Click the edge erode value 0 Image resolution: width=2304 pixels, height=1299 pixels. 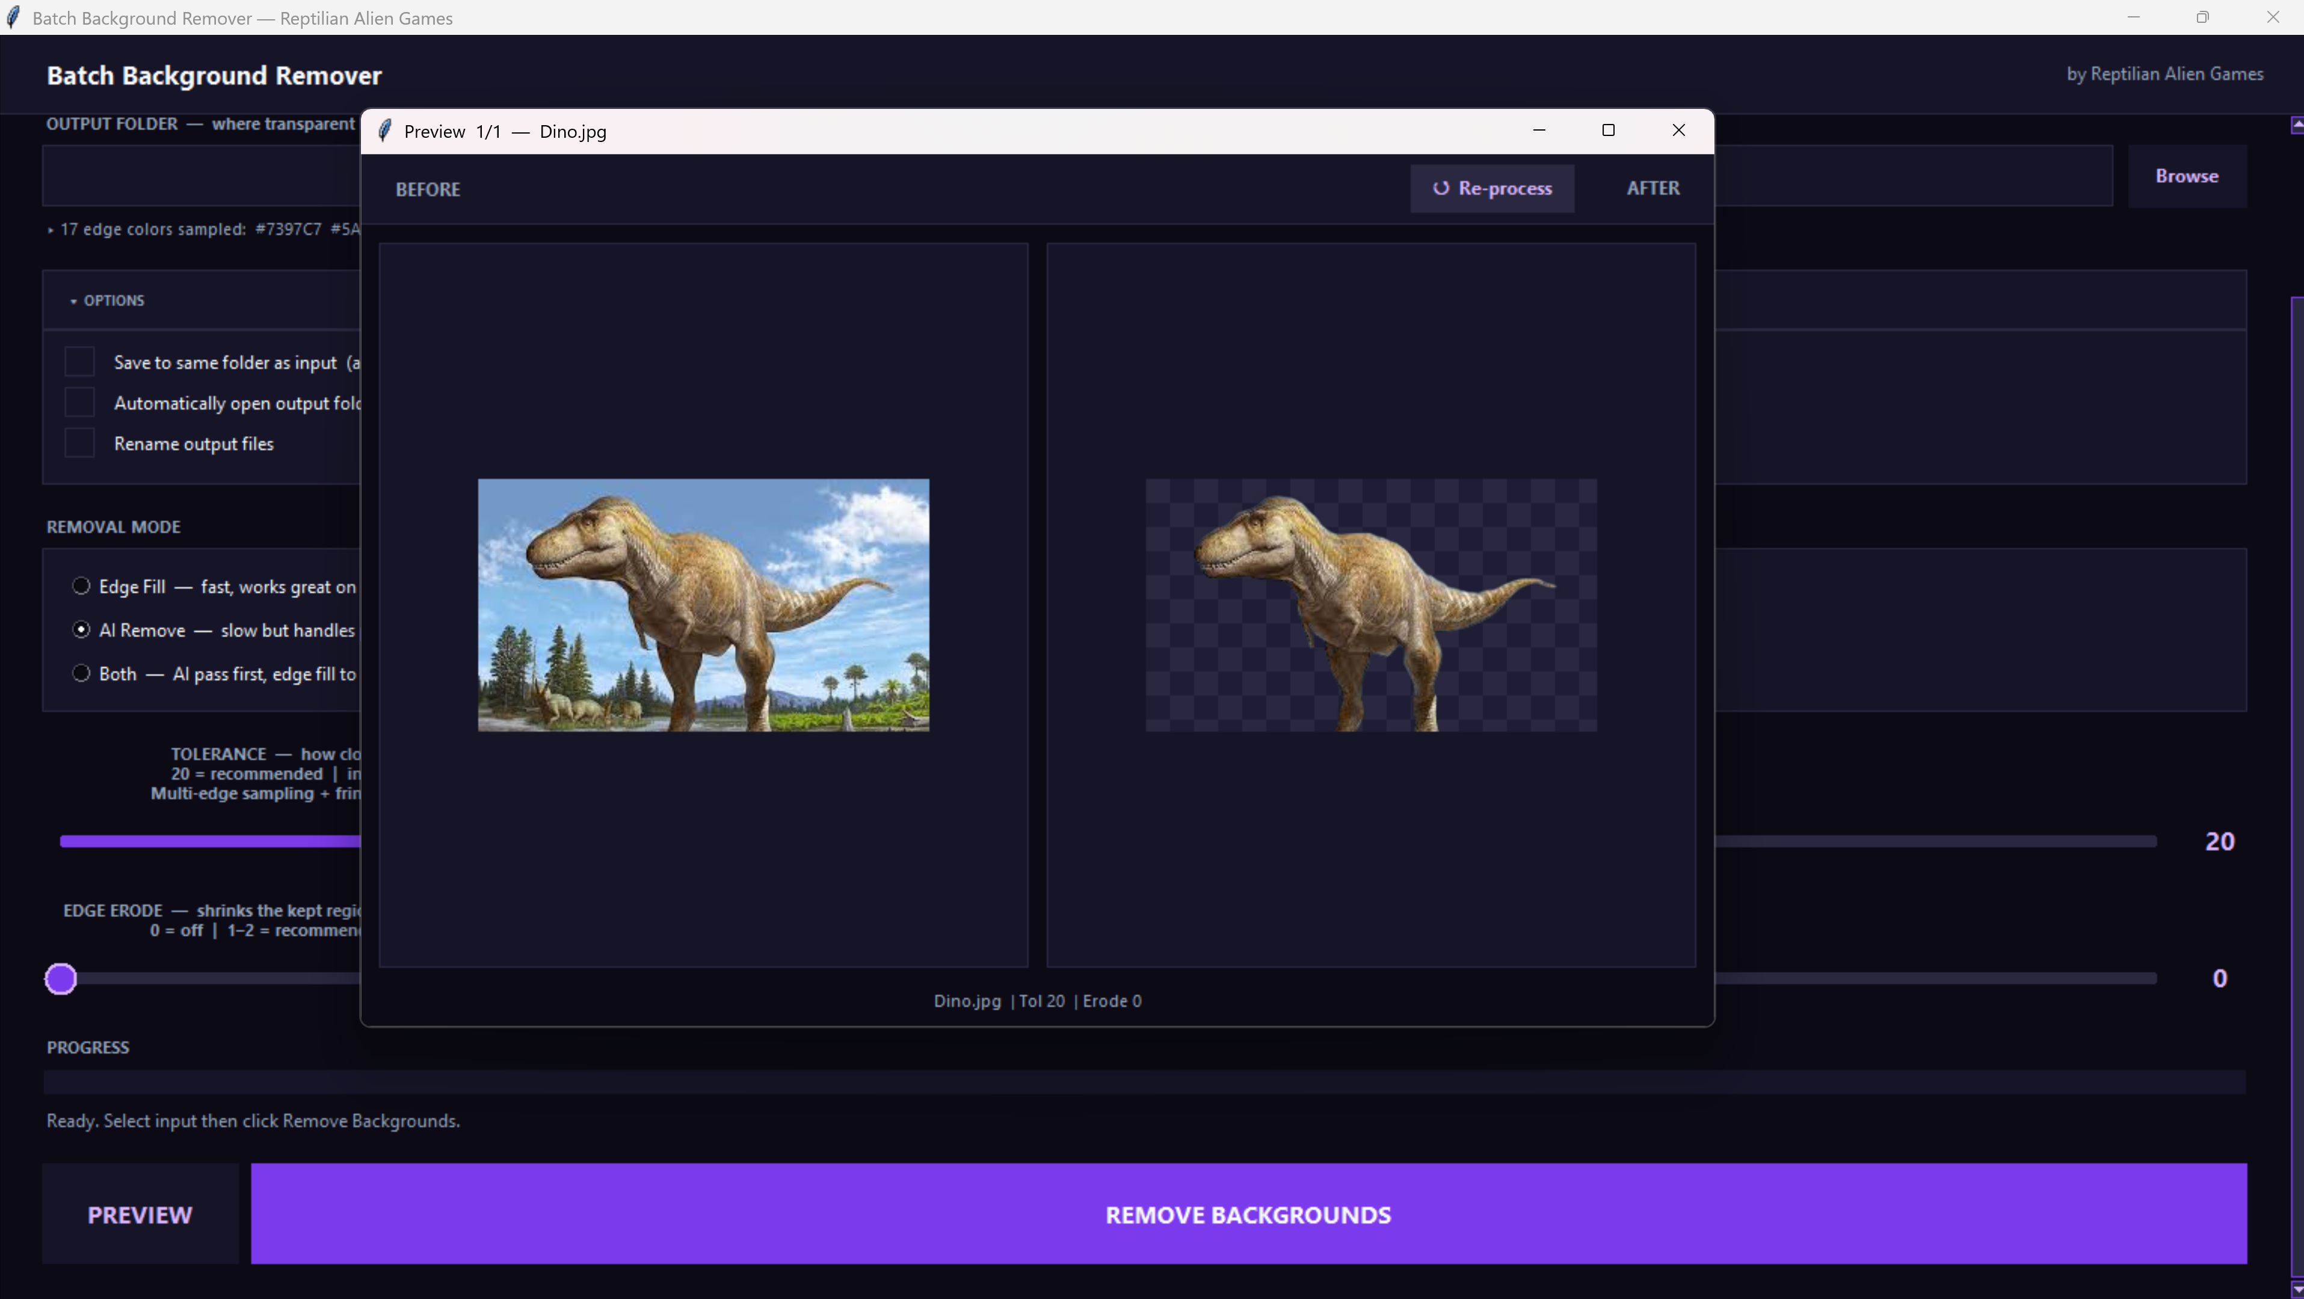2220,978
